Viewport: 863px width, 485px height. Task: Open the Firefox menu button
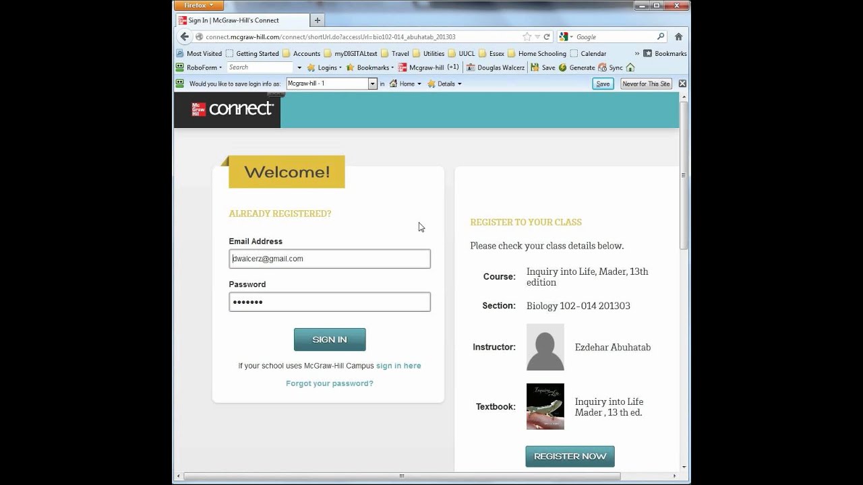(198, 5)
